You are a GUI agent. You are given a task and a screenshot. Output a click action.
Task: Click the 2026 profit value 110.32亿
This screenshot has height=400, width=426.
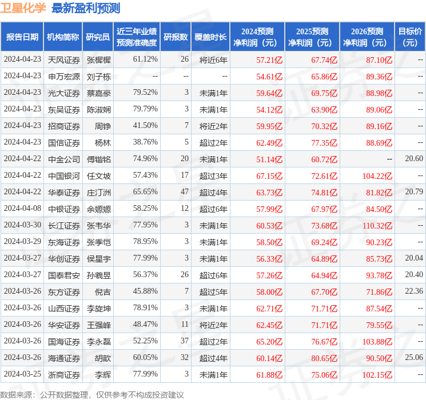[x=377, y=226]
